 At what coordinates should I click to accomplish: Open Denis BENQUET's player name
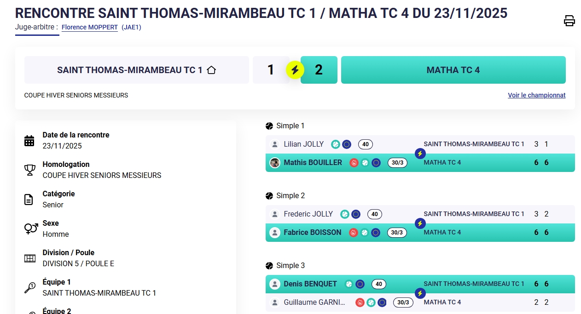pyautogui.click(x=310, y=284)
